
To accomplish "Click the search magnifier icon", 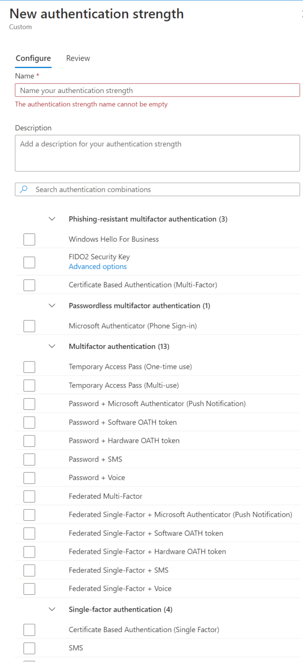I will 24,189.
